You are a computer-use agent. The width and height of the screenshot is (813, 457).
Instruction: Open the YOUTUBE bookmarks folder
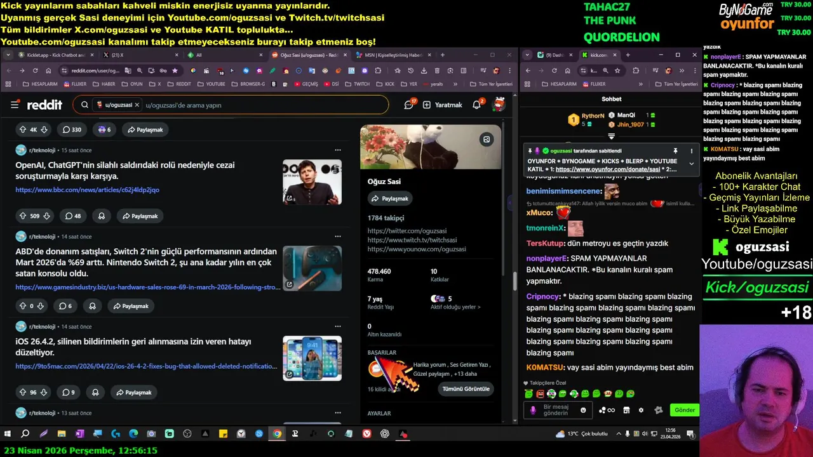pyautogui.click(x=211, y=84)
